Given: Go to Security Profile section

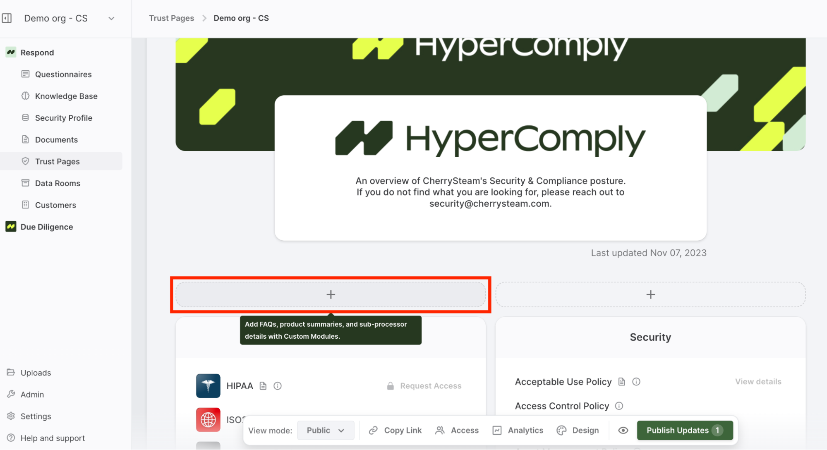Looking at the screenshot, I should click(63, 118).
